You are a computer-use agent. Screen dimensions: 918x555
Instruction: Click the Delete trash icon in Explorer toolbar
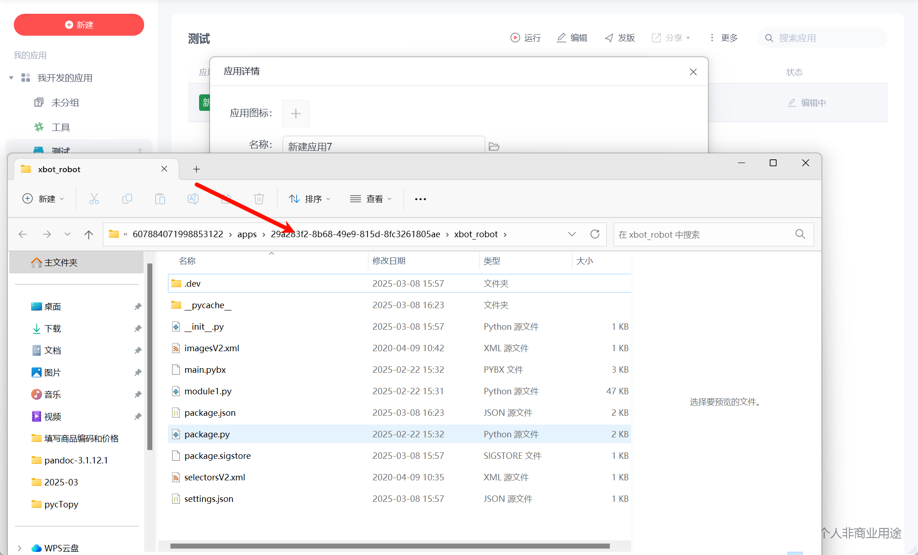pos(259,199)
